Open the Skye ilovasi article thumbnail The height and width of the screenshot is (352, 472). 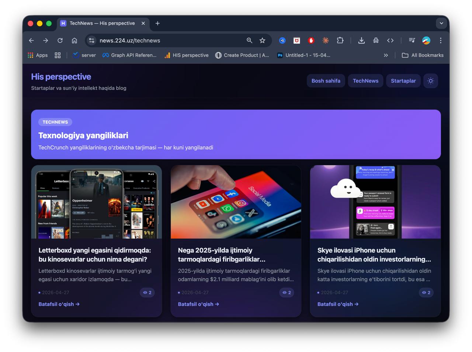coord(375,202)
